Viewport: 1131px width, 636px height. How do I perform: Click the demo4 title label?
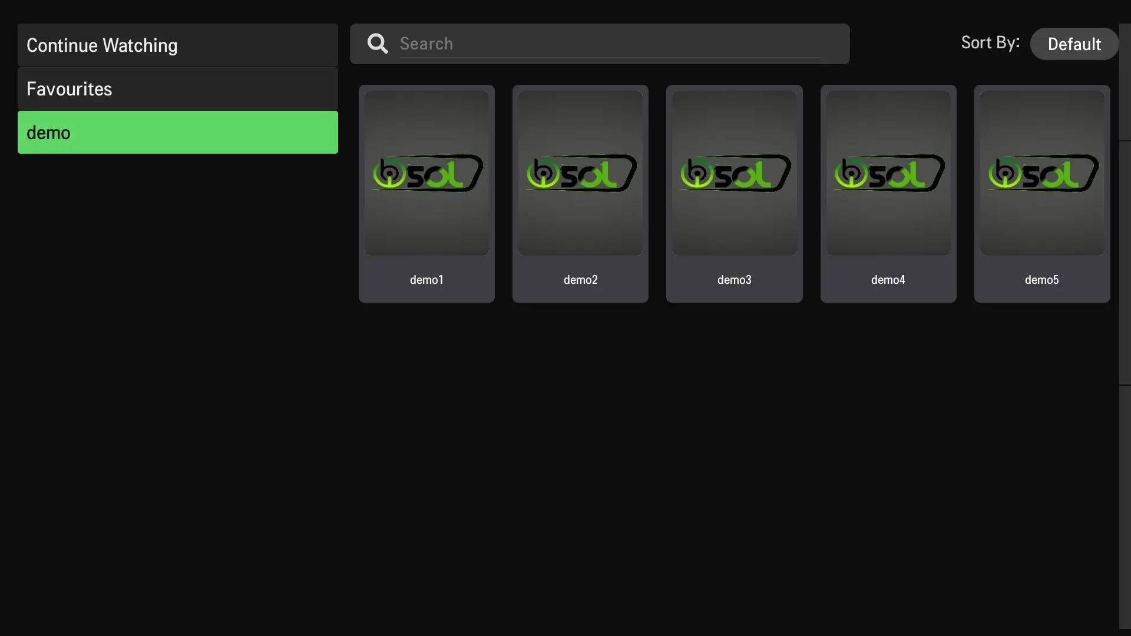pyautogui.click(x=888, y=280)
